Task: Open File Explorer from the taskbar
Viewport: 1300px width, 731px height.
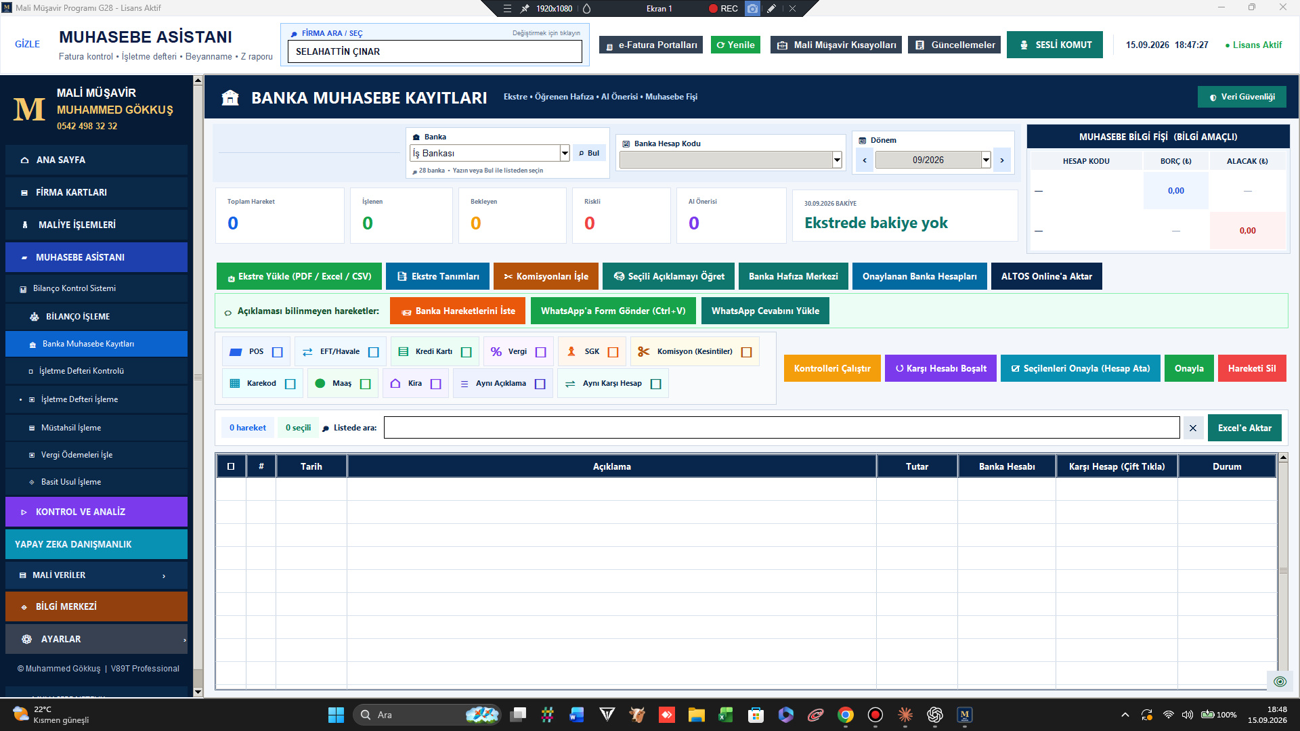Action: [x=696, y=715]
